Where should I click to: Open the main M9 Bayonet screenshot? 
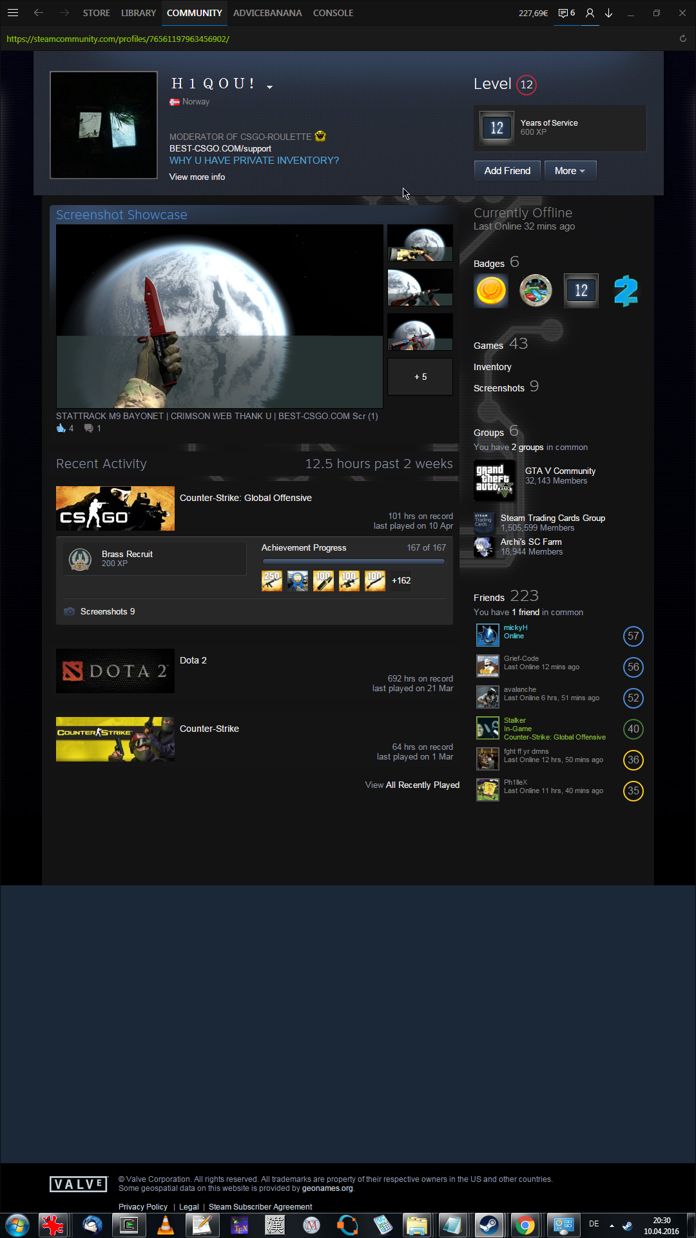[220, 316]
